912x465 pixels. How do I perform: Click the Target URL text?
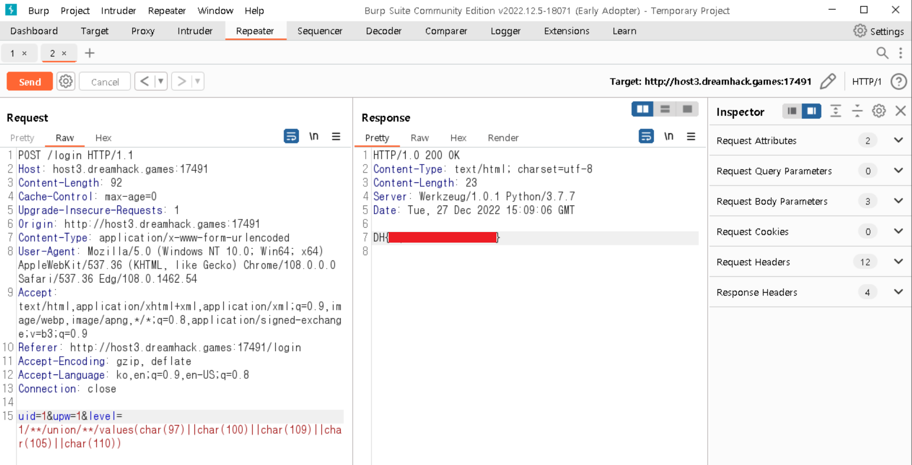pos(710,81)
